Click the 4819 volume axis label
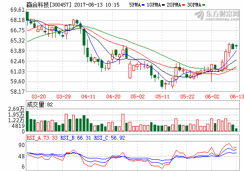Image resolution: width=244 pixels, height=171 pixels. coord(18,126)
